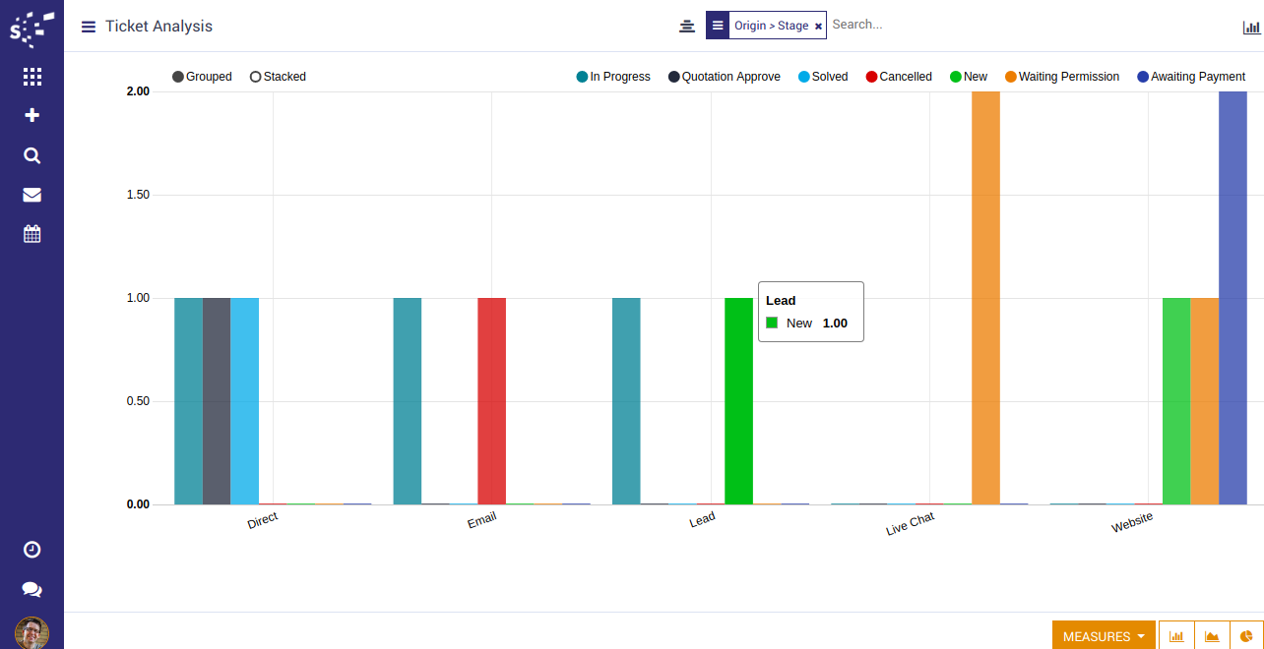Screen dimensions: 1264x649
Task: Open the clock activities icon
Action: click(x=32, y=550)
